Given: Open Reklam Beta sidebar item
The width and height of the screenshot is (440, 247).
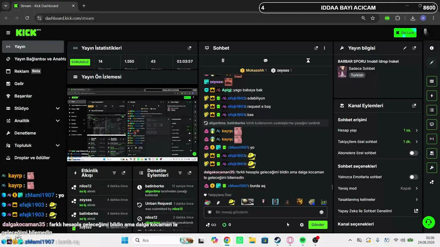Looking at the screenshot, I should (x=33, y=71).
